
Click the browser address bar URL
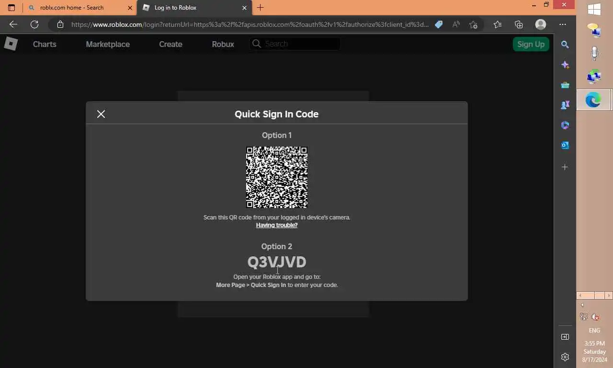point(250,24)
